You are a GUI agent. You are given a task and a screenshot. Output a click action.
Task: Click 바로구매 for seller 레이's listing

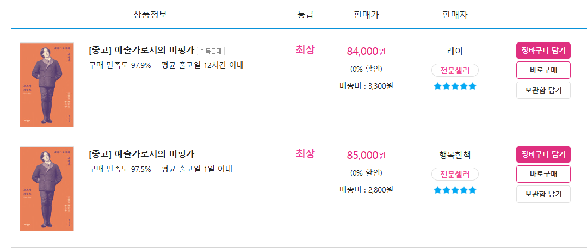pos(543,70)
